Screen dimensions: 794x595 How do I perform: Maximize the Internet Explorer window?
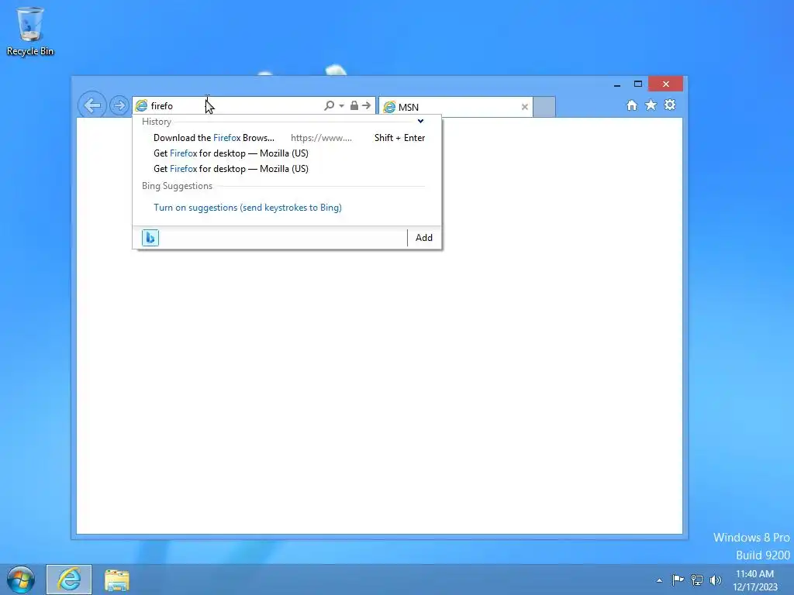[x=638, y=84]
